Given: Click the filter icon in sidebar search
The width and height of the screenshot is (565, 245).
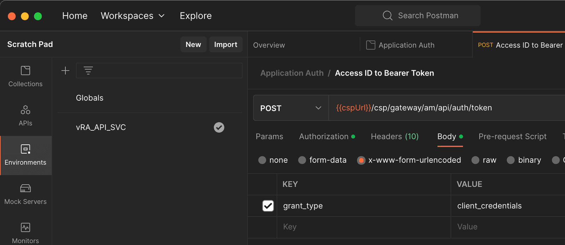Looking at the screenshot, I should click(88, 71).
